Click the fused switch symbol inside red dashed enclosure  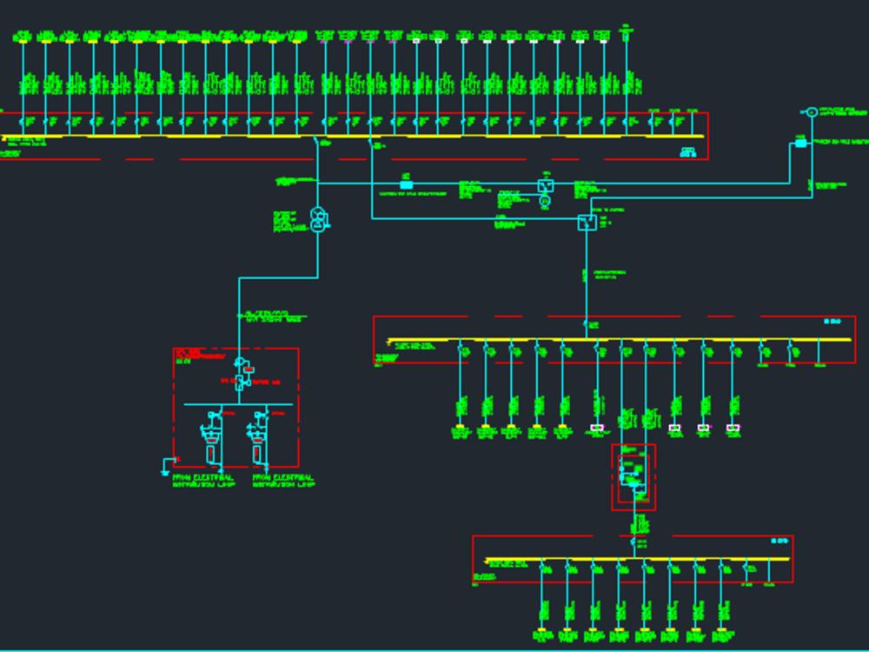click(239, 383)
